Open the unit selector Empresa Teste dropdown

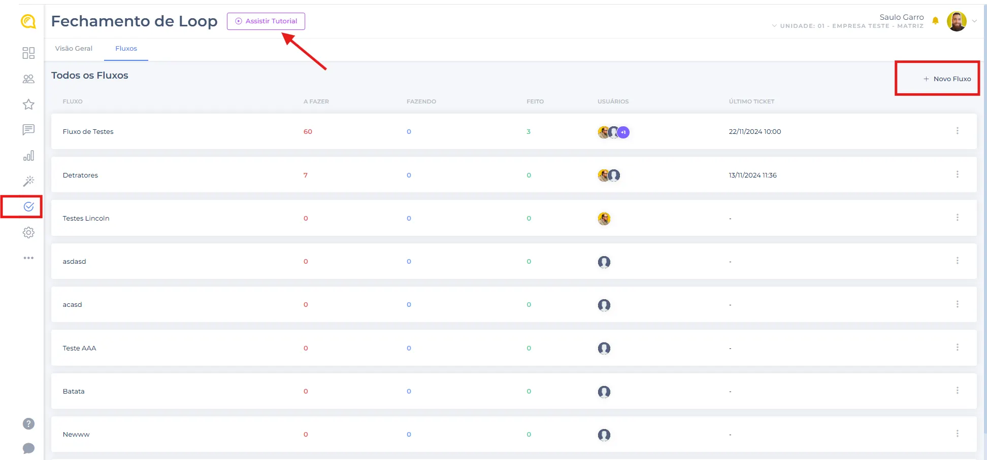pos(848,26)
